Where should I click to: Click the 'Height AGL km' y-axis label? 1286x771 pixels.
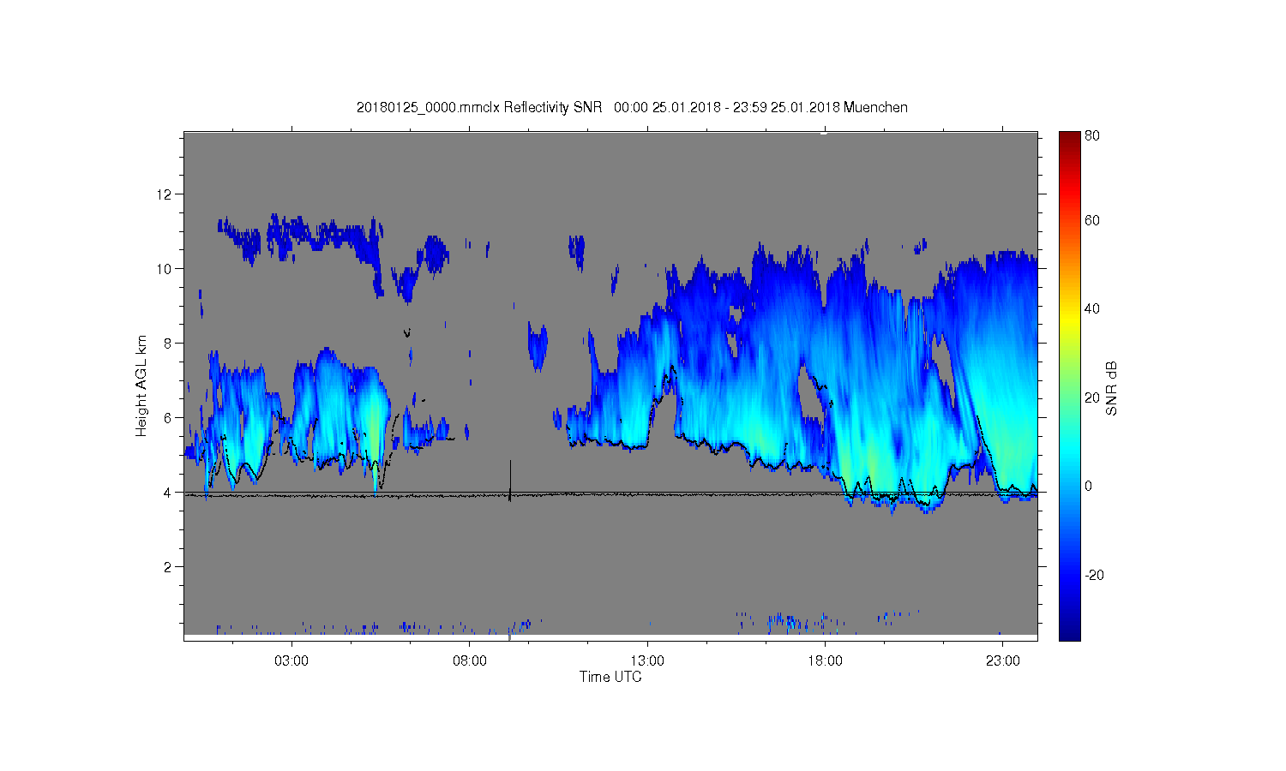pyautogui.click(x=141, y=385)
